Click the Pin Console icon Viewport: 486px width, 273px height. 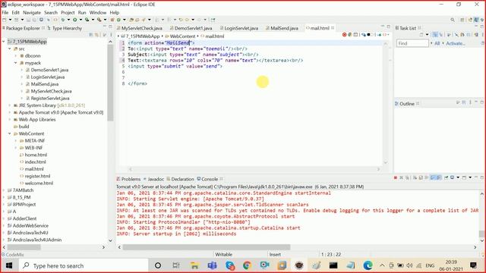(446, 177)
